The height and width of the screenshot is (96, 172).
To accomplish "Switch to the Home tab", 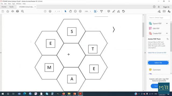I will click(4, 7).
